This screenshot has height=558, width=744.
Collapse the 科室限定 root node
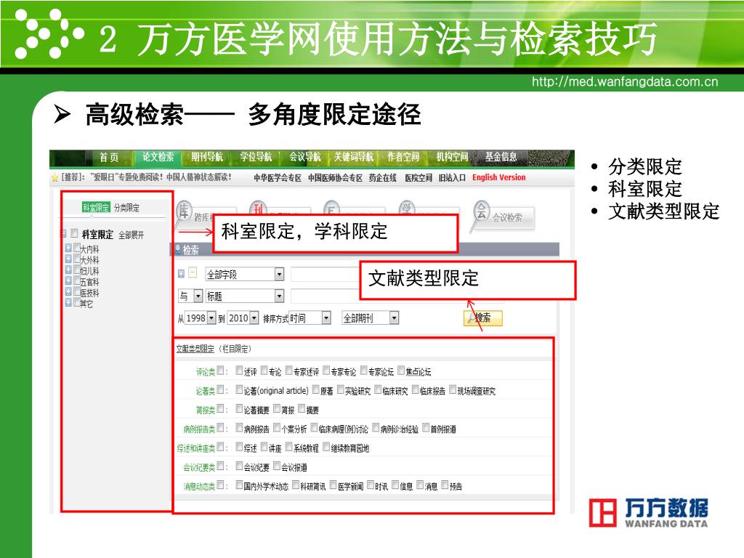click(x=63, y=233)
